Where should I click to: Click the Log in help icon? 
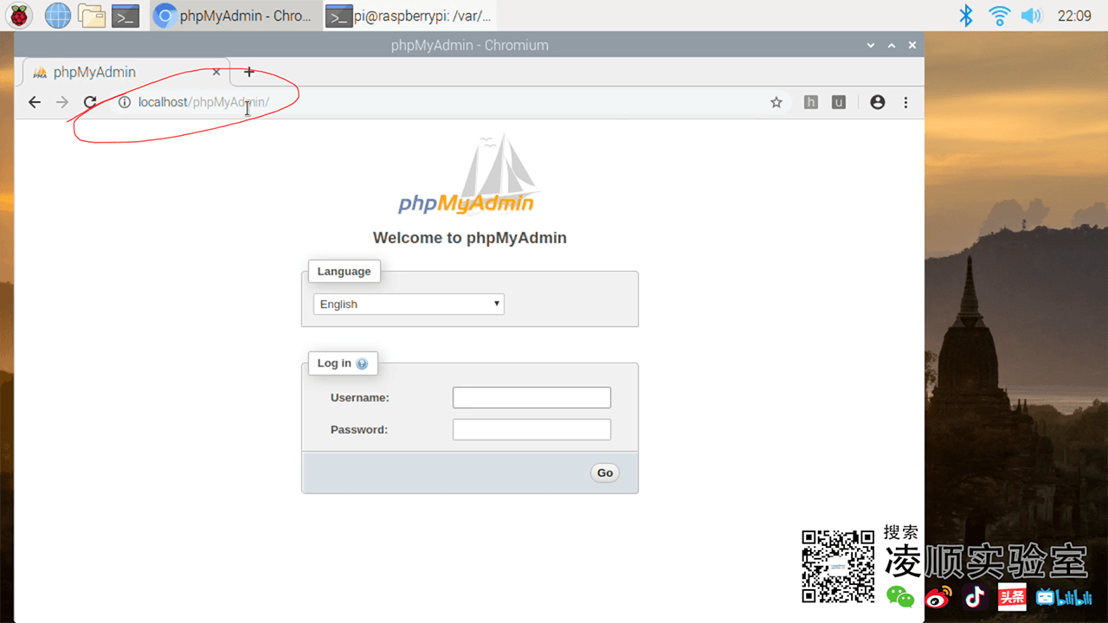pyautogui.click(x=362, y=363)
